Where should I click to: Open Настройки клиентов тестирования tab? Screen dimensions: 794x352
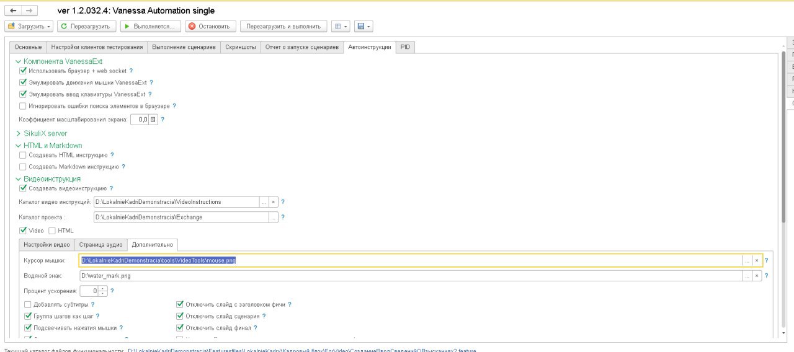97,47
